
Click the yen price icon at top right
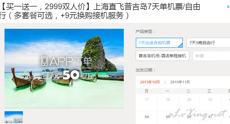[x=229, y=7]
